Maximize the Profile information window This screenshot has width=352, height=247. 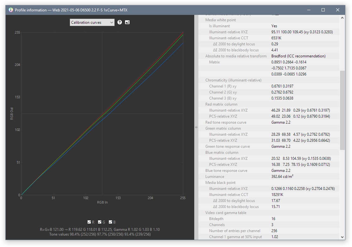pyautogui.click(x=323, y=10)
